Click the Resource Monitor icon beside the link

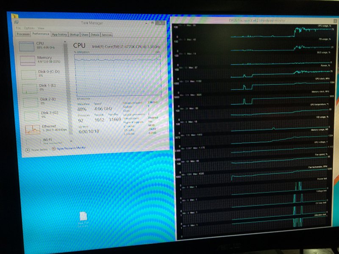[x=54, y=149]
